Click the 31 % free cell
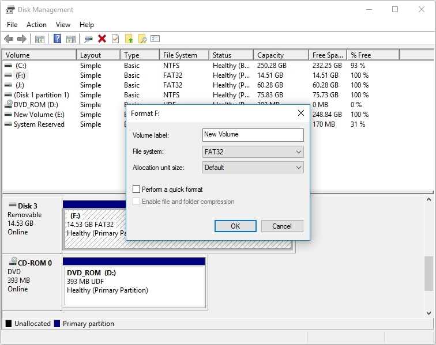 (x=358, y=124)
